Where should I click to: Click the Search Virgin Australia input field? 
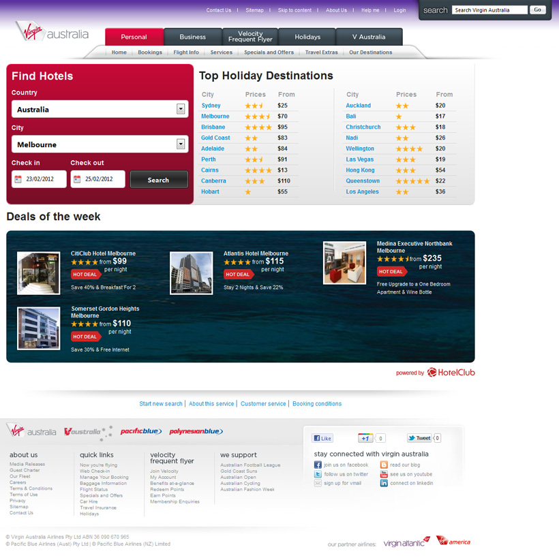click(489, 10)
